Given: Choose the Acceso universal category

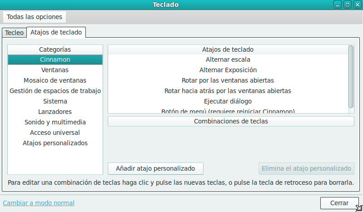Looking at the screenshot, I should [55, 133].
